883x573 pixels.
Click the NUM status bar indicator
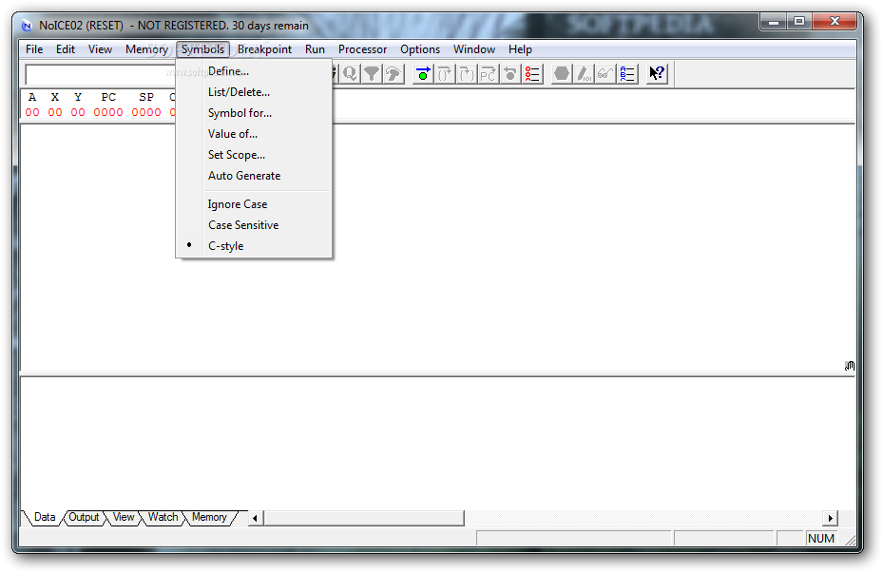pyautogui.click(x=821, y=539)
